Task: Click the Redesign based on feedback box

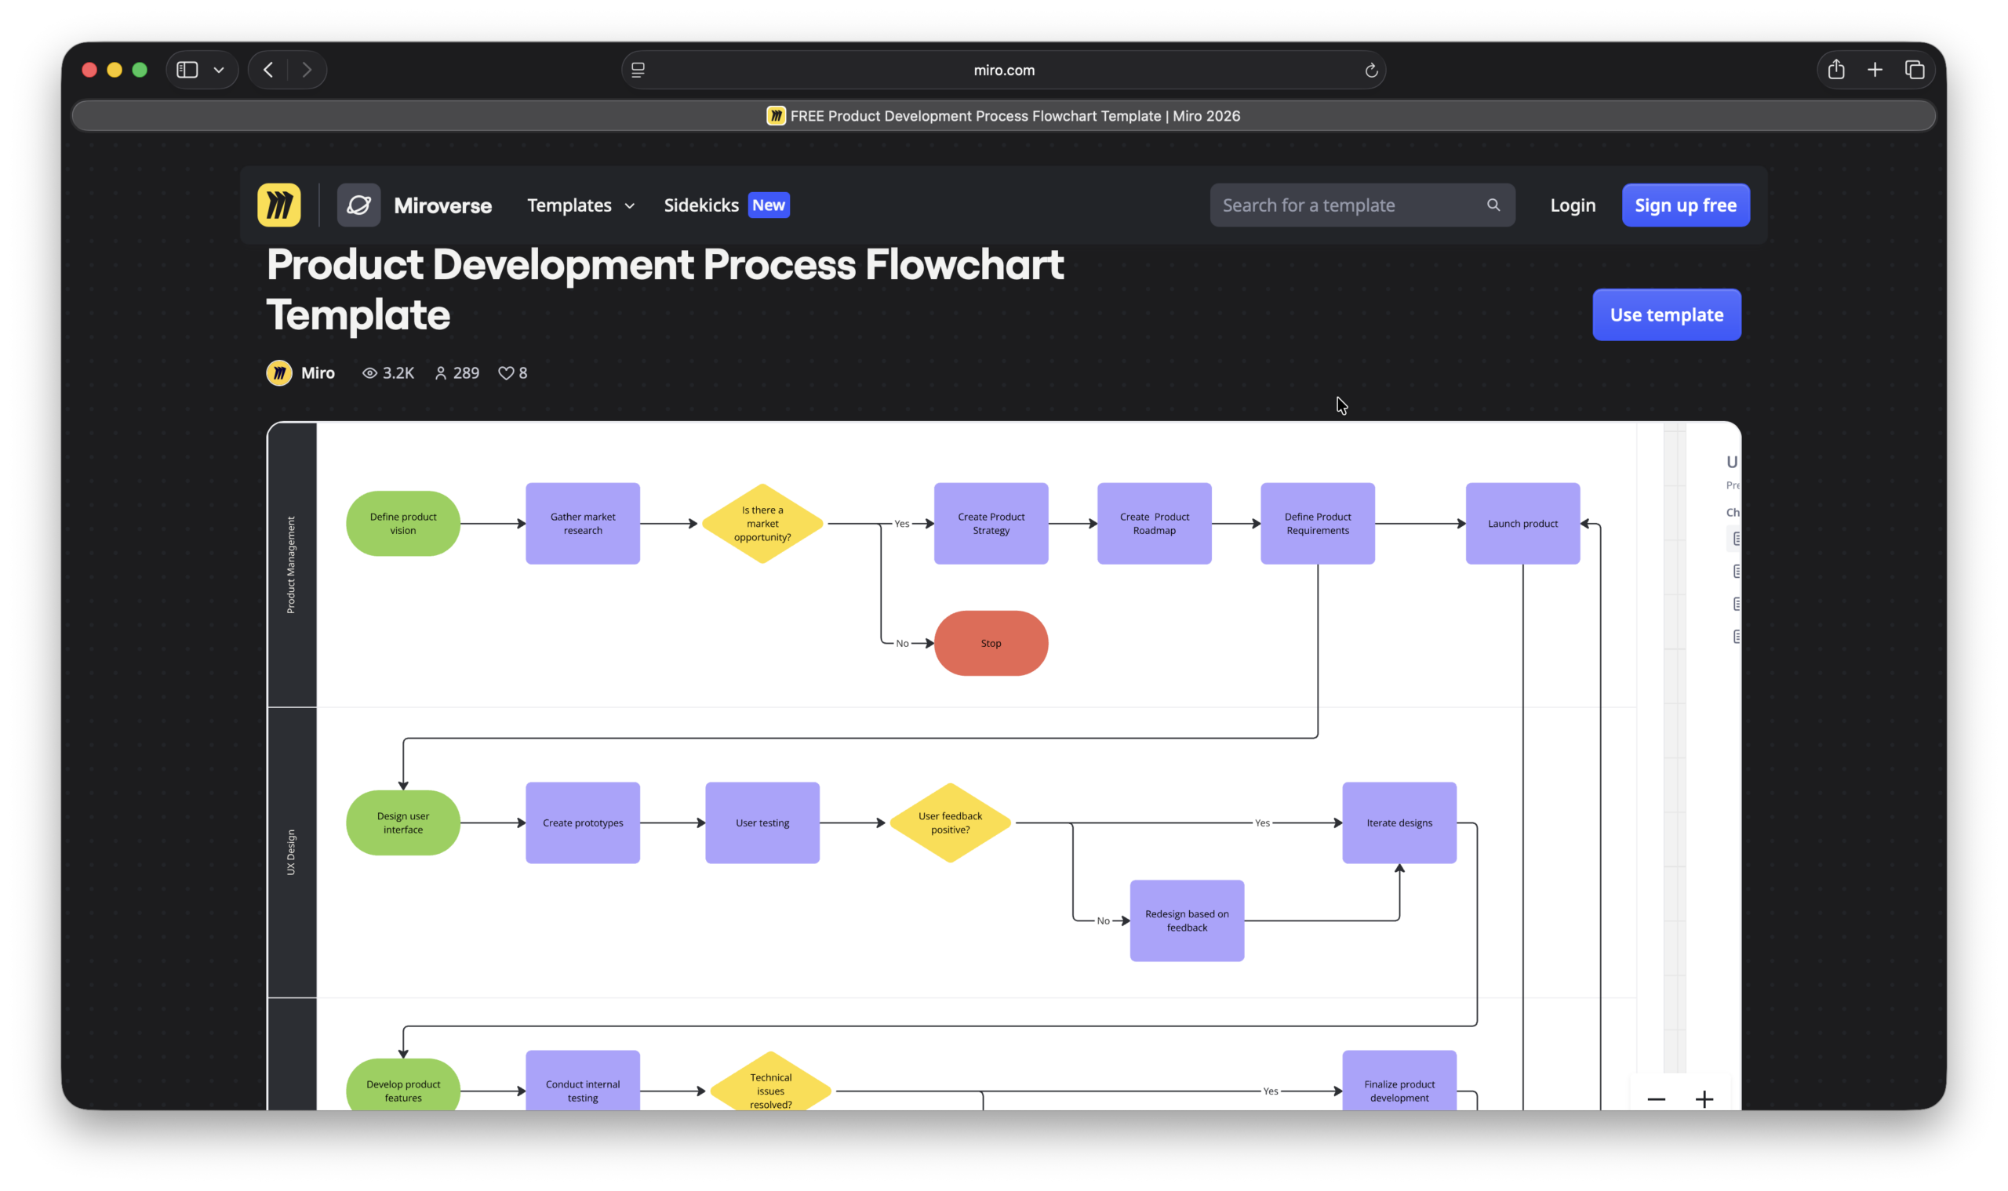Action: coord(1187,920)
